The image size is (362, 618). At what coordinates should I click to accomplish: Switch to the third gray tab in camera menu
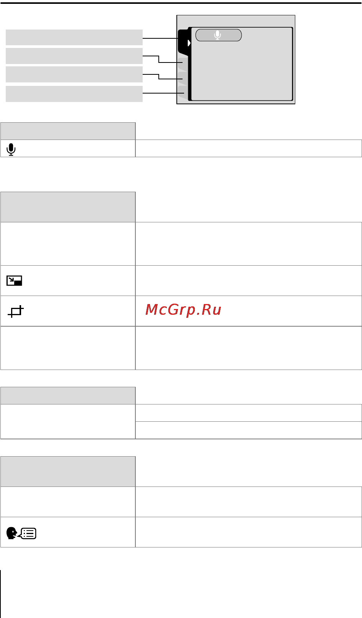tap(183, 78)
